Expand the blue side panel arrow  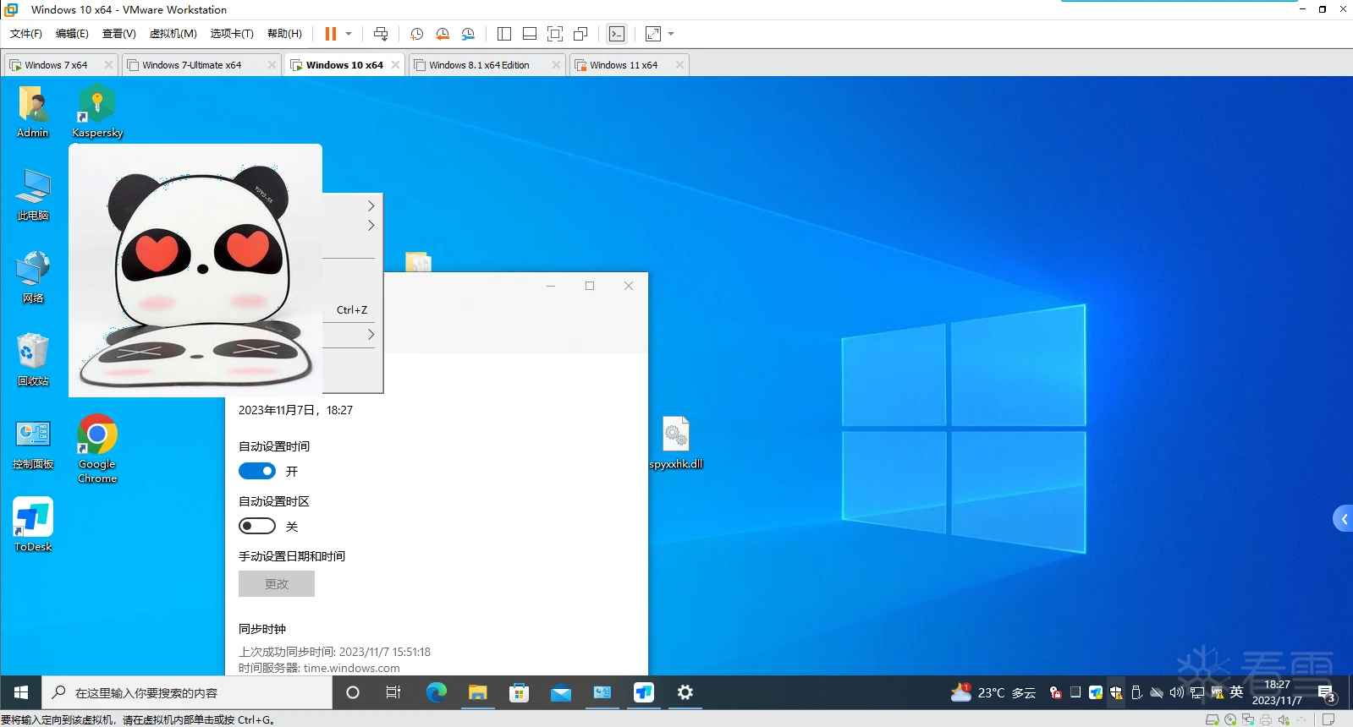click(x=1344, y=518)
